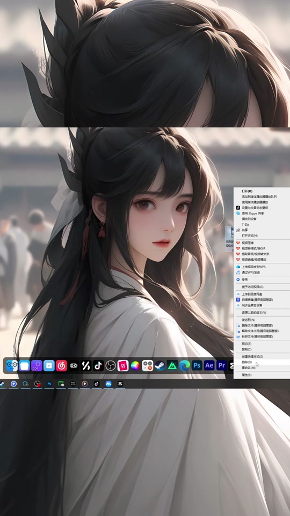Open the green triangle app icon in dock
The width and height of the screenshot is (290, 516).
[172, 365]
